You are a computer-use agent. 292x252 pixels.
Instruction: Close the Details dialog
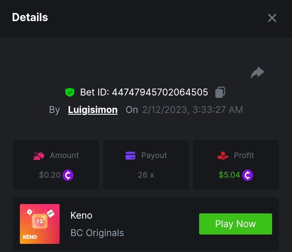click(x=272, y=18)
